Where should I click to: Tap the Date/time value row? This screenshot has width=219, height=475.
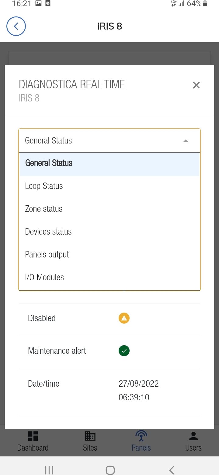tap(138, 390)
